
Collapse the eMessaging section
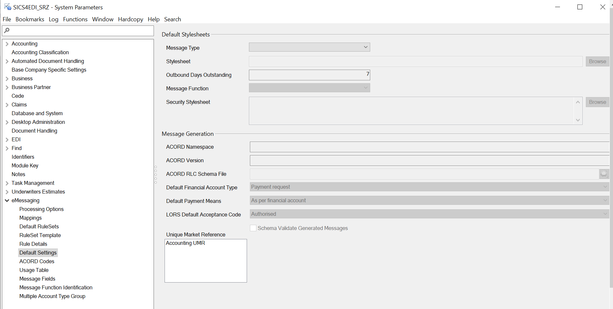(7, 200)
